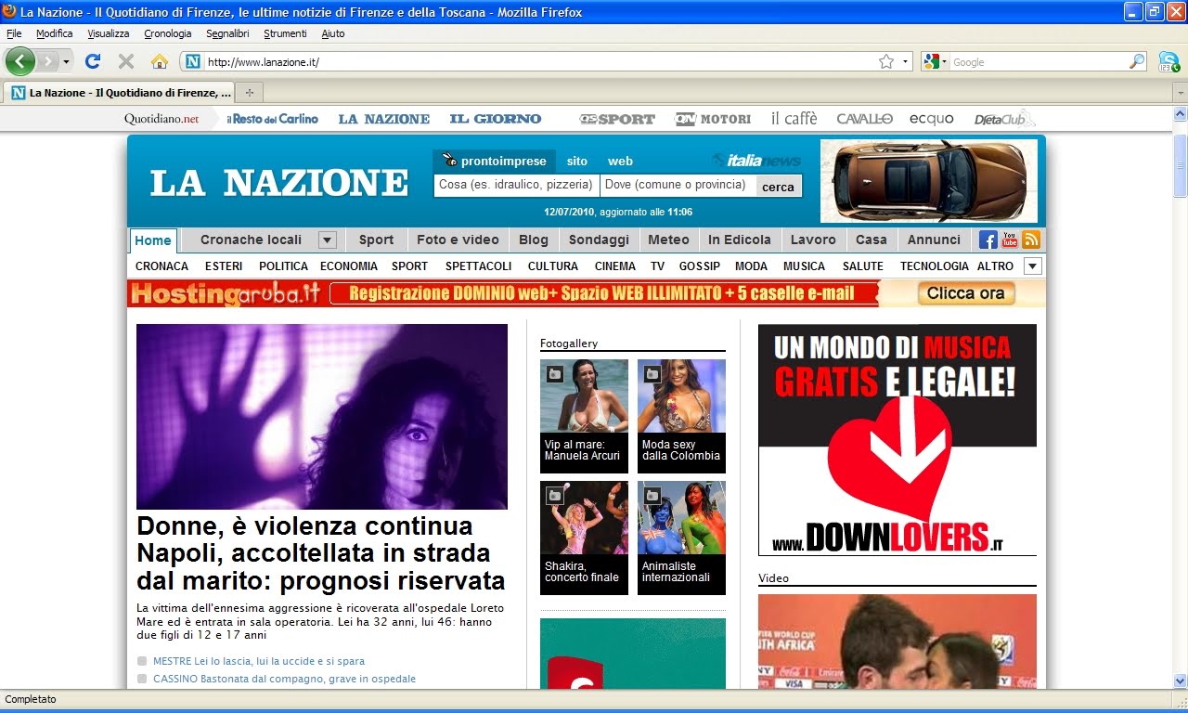The height and width of the screenshot is (713, 1188).
Task: Select the Home tab in site navigation
Action: tap(153, 240)
